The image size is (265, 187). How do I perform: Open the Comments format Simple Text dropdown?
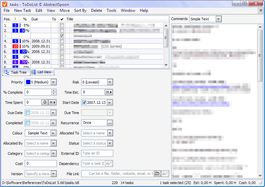[218, 19]
